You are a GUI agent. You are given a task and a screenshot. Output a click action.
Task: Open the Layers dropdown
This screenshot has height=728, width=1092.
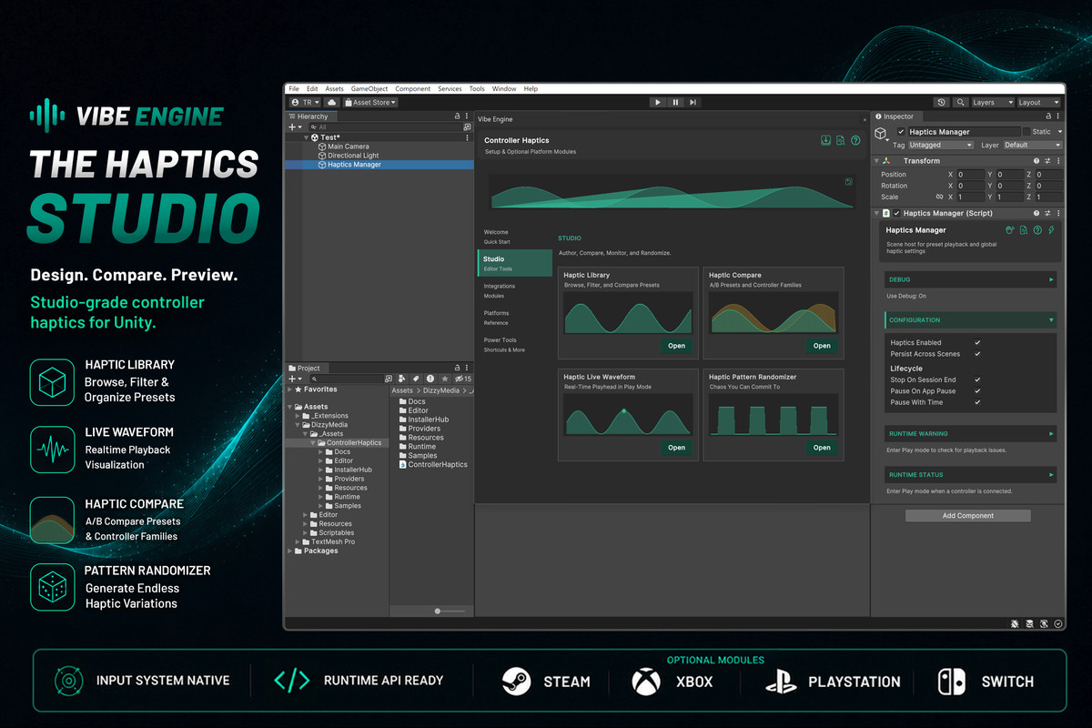(992, 103)
